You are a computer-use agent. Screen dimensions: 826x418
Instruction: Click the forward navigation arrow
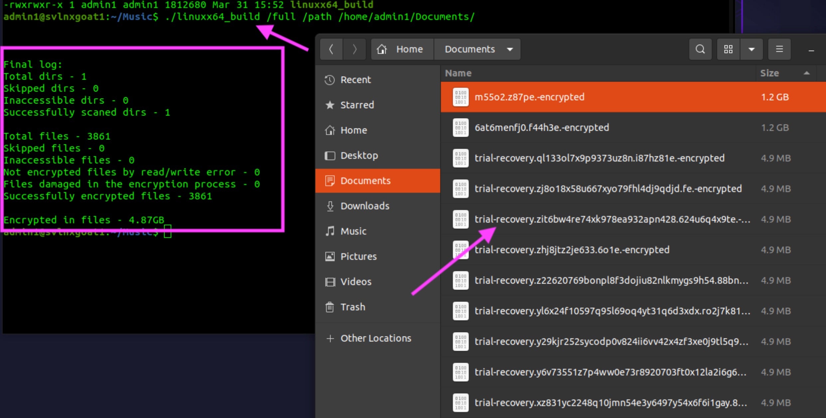coord(354,49)
